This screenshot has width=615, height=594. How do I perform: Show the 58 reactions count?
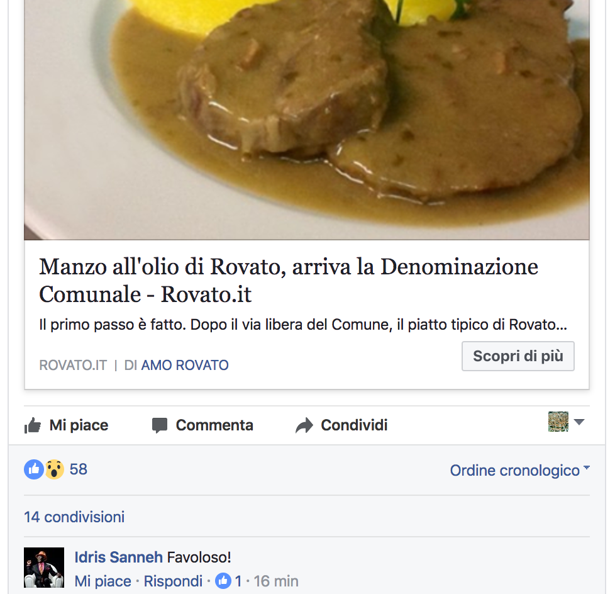point(79,469)
